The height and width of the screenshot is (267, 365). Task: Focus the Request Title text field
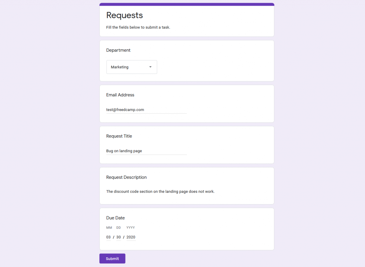click(146, 151)
